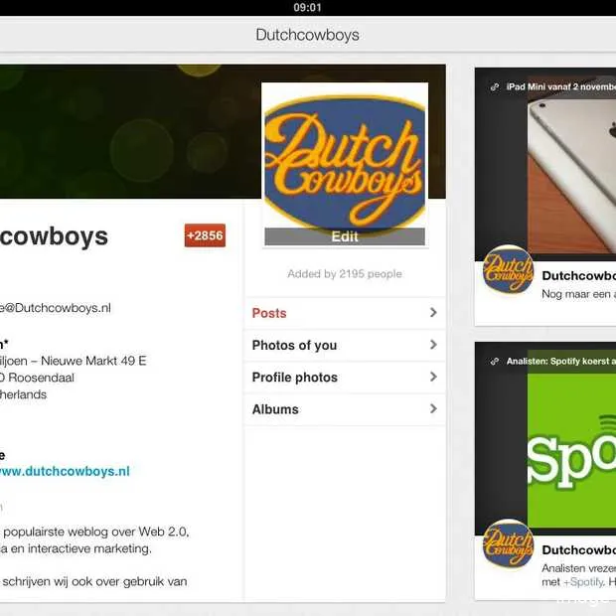
Task: Open Profile photos list
Action: pos(345,378)
